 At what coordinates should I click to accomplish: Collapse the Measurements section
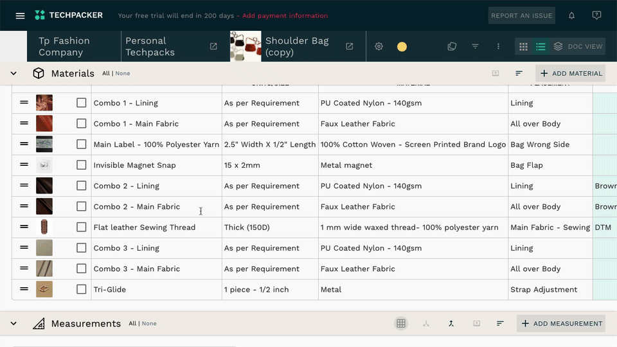[x=13, y=323]
